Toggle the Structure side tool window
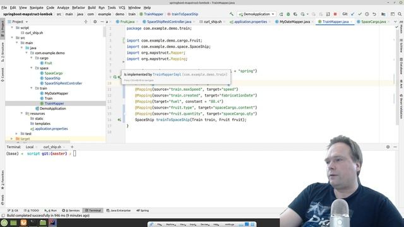 click(3, 52)
